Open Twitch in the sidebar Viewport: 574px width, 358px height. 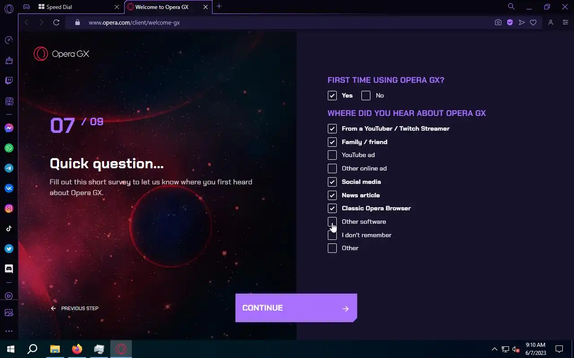[9, 81]
